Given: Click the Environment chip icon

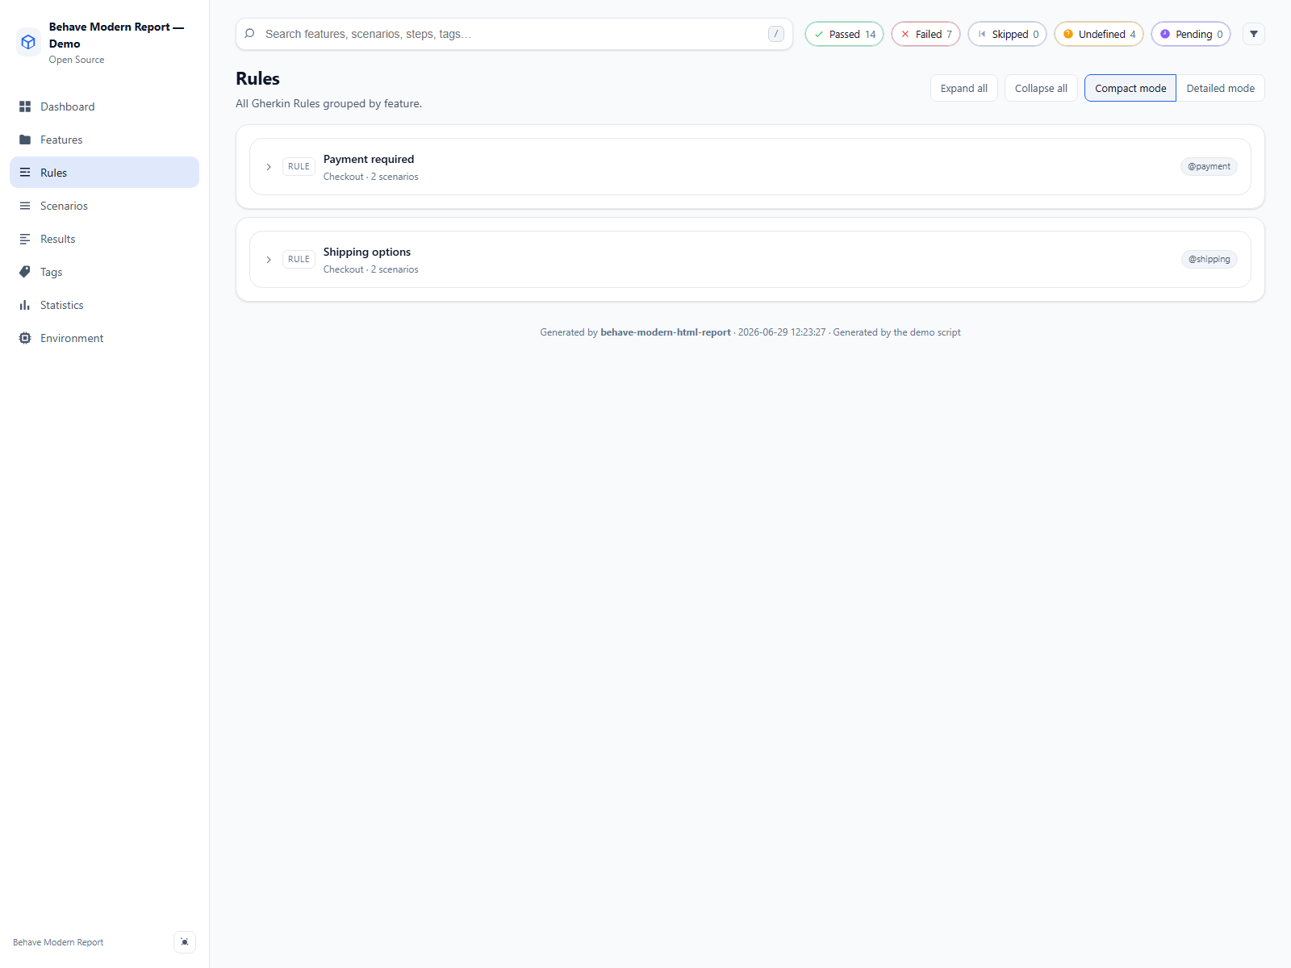Looking at the screenshot, I should tap(25, 338).
